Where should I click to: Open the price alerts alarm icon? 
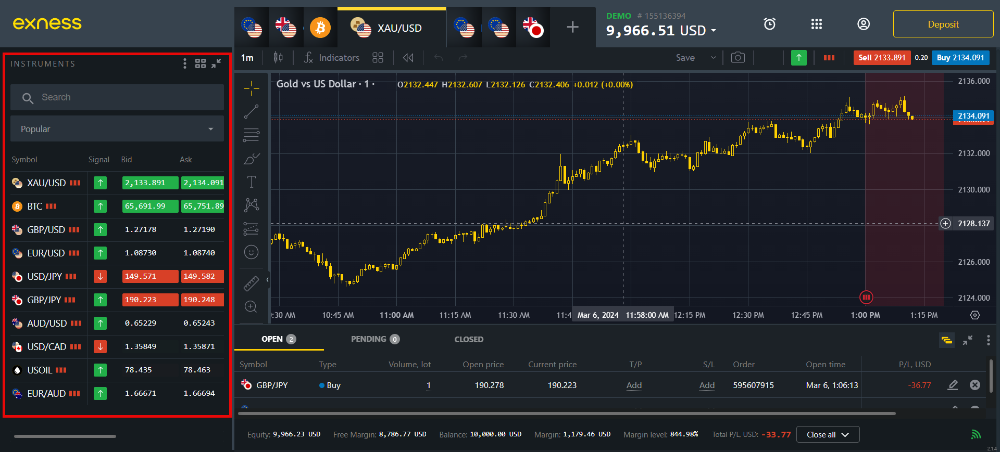(769, 24)
